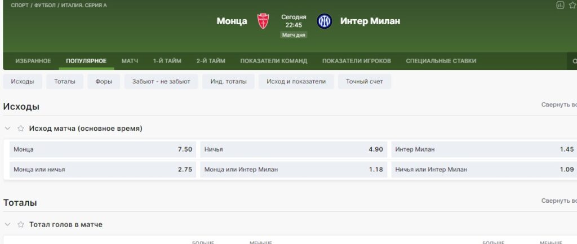Filter by 'Форы' chip

(x=104, y=82)
